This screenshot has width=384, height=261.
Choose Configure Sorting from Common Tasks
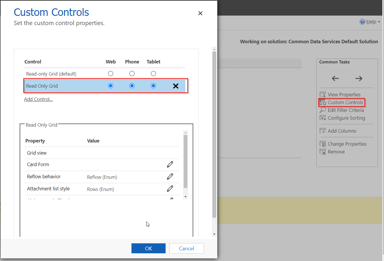click(x=346, y=118)
